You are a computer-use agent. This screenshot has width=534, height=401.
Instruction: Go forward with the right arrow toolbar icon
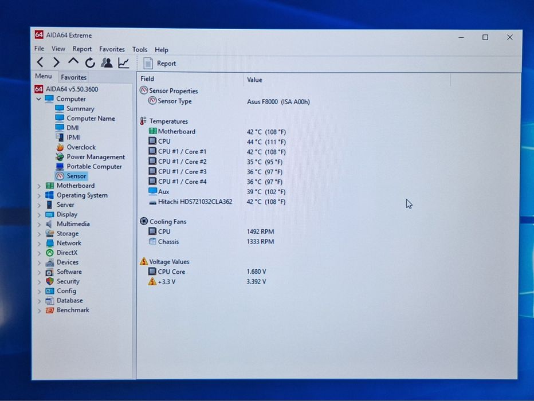pos(57,62)
